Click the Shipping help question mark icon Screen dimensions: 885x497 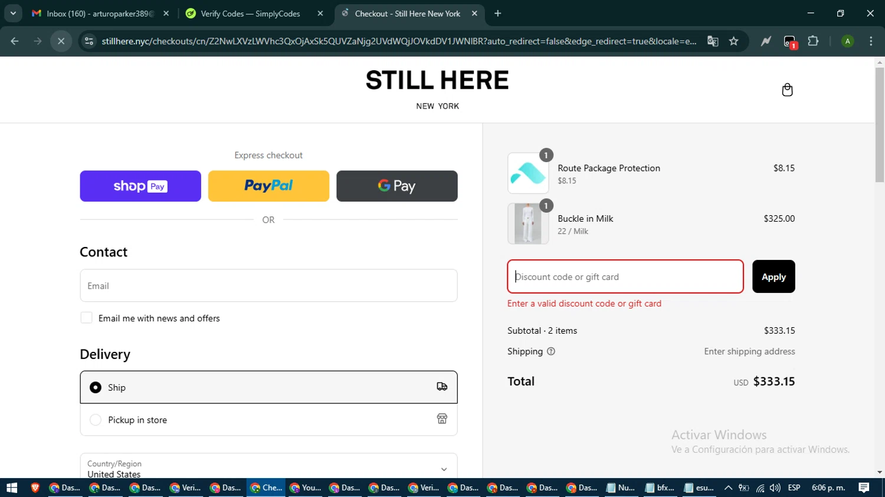click(551, 351)
